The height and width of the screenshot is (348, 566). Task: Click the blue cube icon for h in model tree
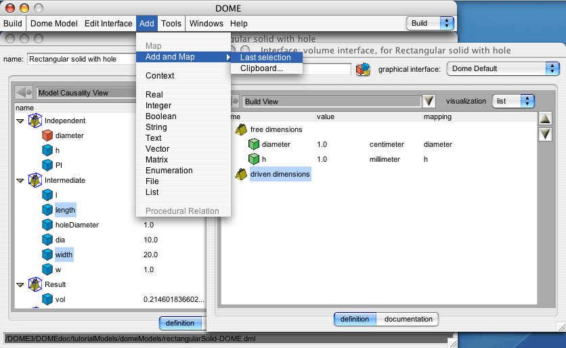(47, 150)
